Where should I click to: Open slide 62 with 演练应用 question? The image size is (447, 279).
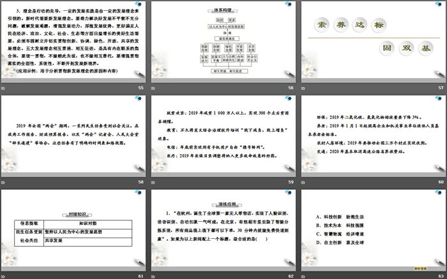(222, 227)
